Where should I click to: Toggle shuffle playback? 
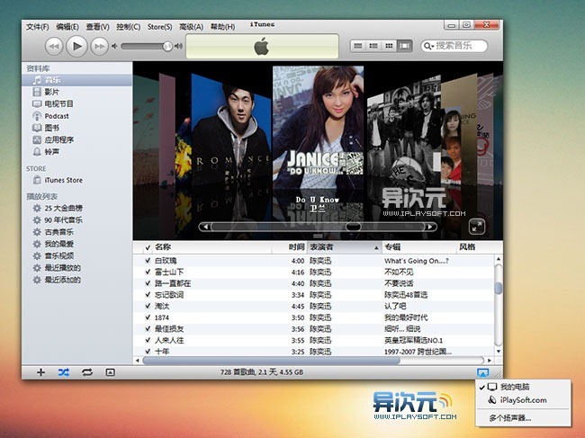coord(63,372)
